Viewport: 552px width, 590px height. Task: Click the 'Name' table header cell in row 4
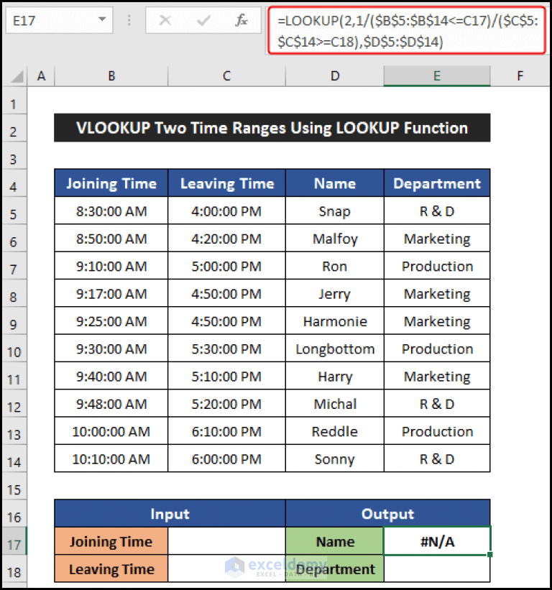(334, 183)
